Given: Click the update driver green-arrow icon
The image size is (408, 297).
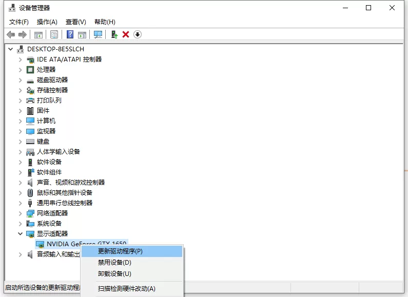Looking at the screenshot, I should point(114,34).
